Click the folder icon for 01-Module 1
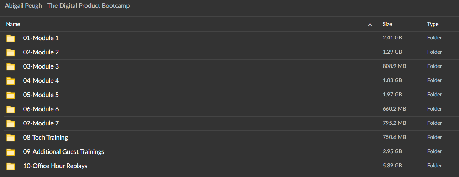This screenshot has width=459, height=177. point(11,38)
